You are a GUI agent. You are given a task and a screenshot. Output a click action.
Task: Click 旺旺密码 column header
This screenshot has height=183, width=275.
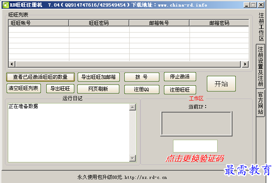99,23
